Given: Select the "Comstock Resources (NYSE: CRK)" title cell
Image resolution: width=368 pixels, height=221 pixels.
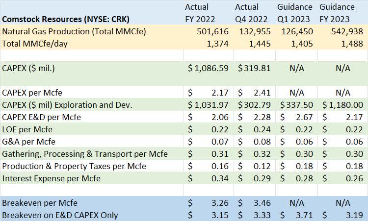Looking at the screenshot, I should (66, 19).
